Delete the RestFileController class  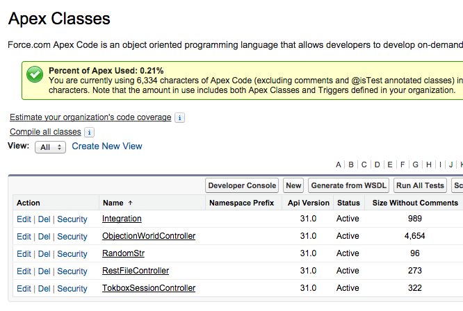(x=44, y=271)
